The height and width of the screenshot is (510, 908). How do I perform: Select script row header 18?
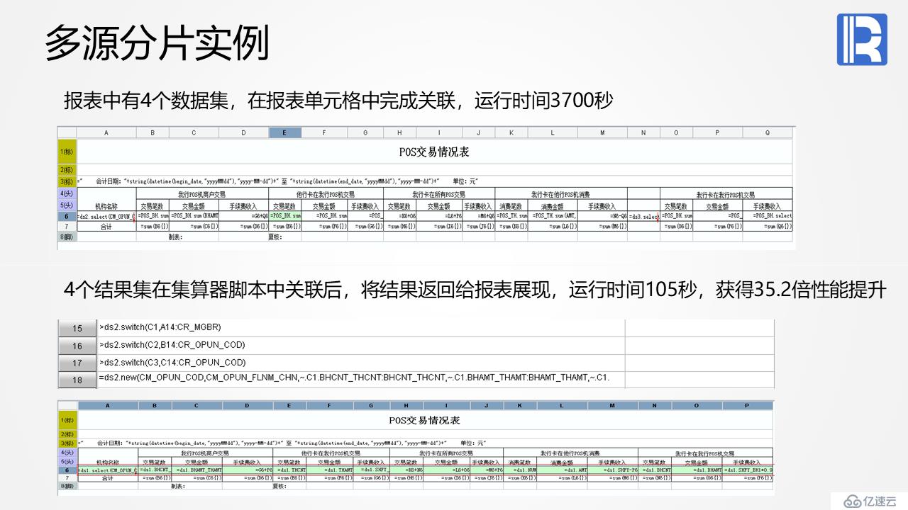pyautogui.click(x=77, y=380)
